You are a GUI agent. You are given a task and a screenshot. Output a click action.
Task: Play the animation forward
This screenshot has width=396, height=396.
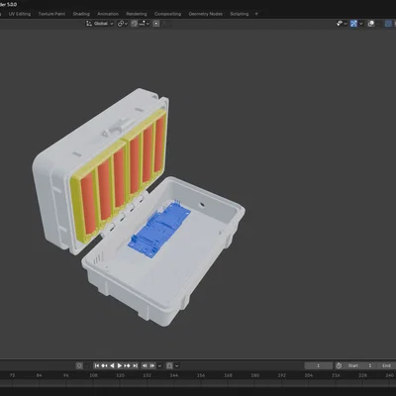(x=120, y=365)
